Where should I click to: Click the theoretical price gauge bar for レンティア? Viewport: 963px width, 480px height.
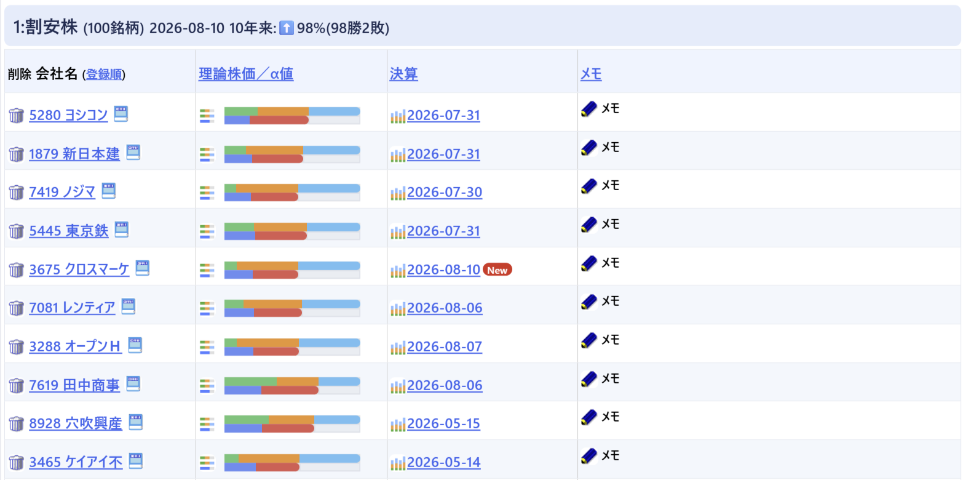click(292, 308)
